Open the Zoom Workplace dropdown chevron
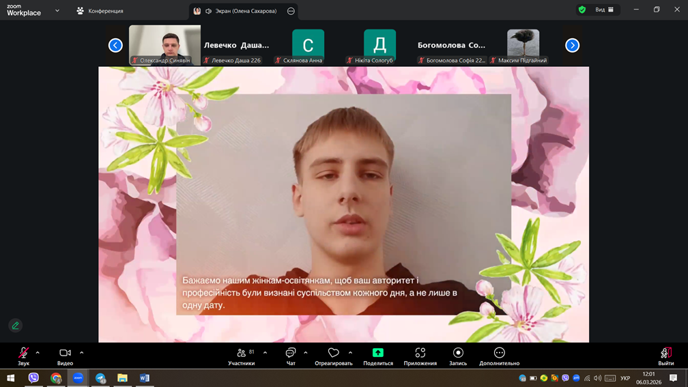 57,11
